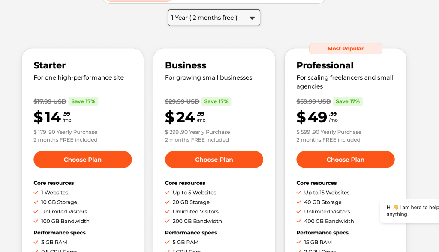
Task: Click the dropdown arrow beside 1 Year
Action: point(252,18)
